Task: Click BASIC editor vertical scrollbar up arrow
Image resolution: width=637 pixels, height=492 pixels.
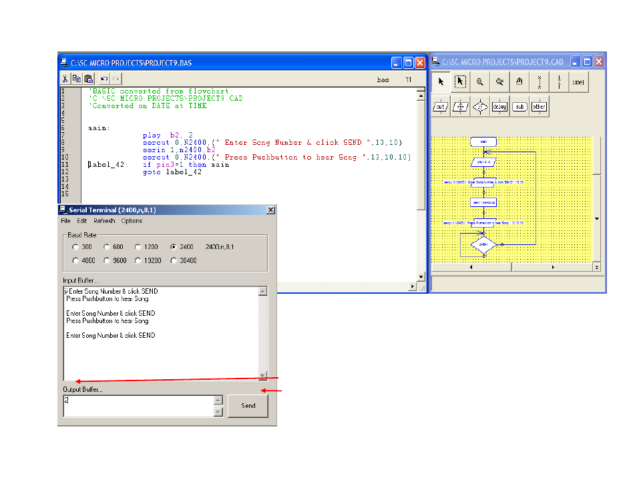Action: [x=421, y=96]
